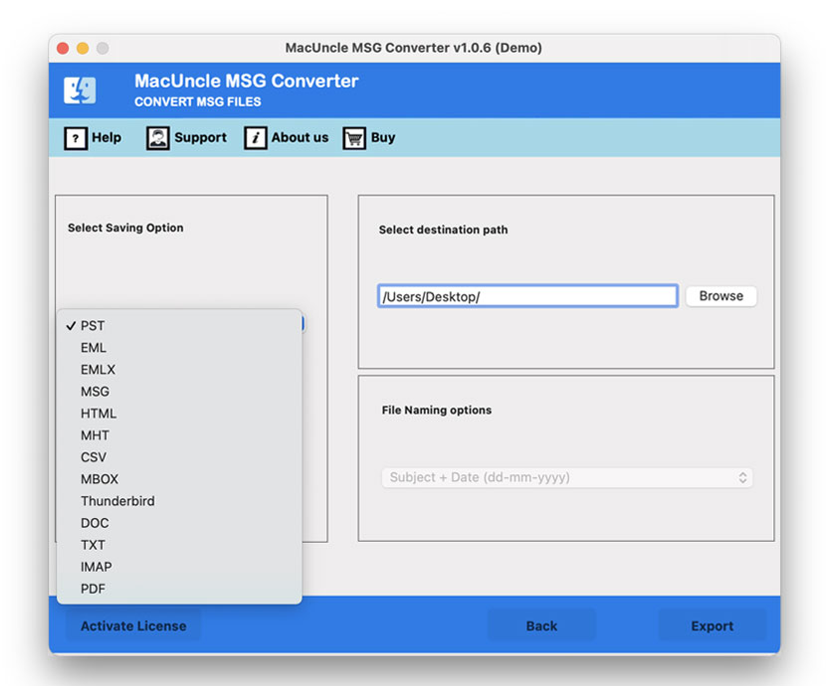Select the checked PST saving option

[x=93, y=325]
